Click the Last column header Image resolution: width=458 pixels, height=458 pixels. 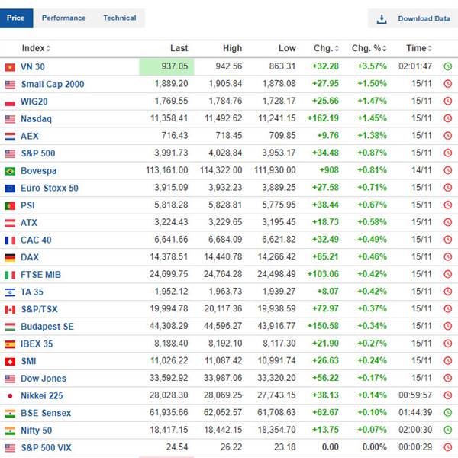click(179, 48)
